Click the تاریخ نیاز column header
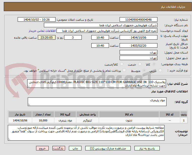 [x=18, y=114]
